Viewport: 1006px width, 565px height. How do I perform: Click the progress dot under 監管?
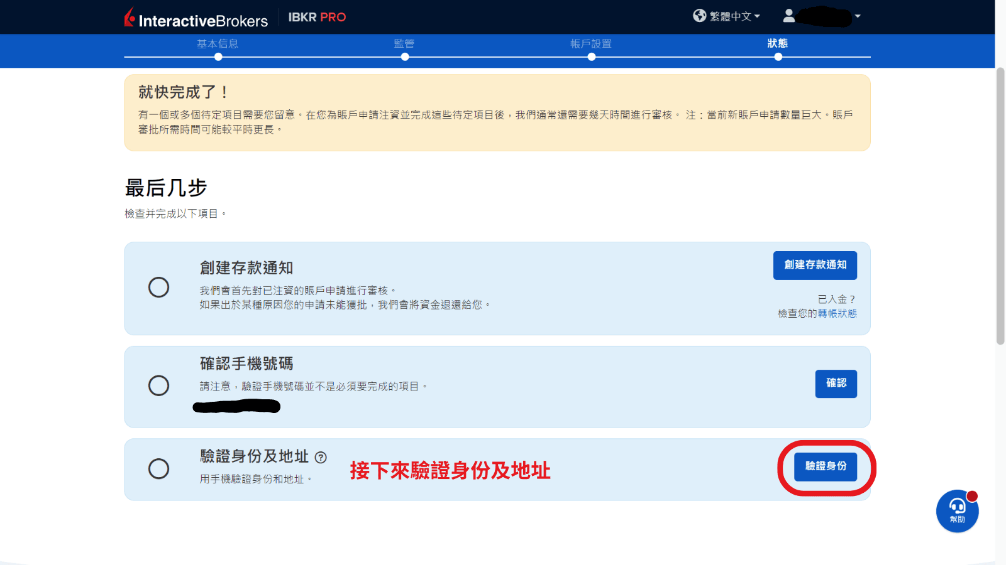tap(405, 56)
